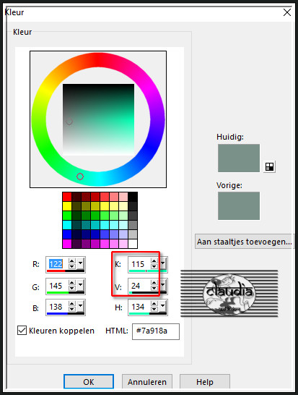Image resolution: width=298 pixels, height=395 pixels.
Task: Click the Annuleren button
Action: [x=147, y=382]
